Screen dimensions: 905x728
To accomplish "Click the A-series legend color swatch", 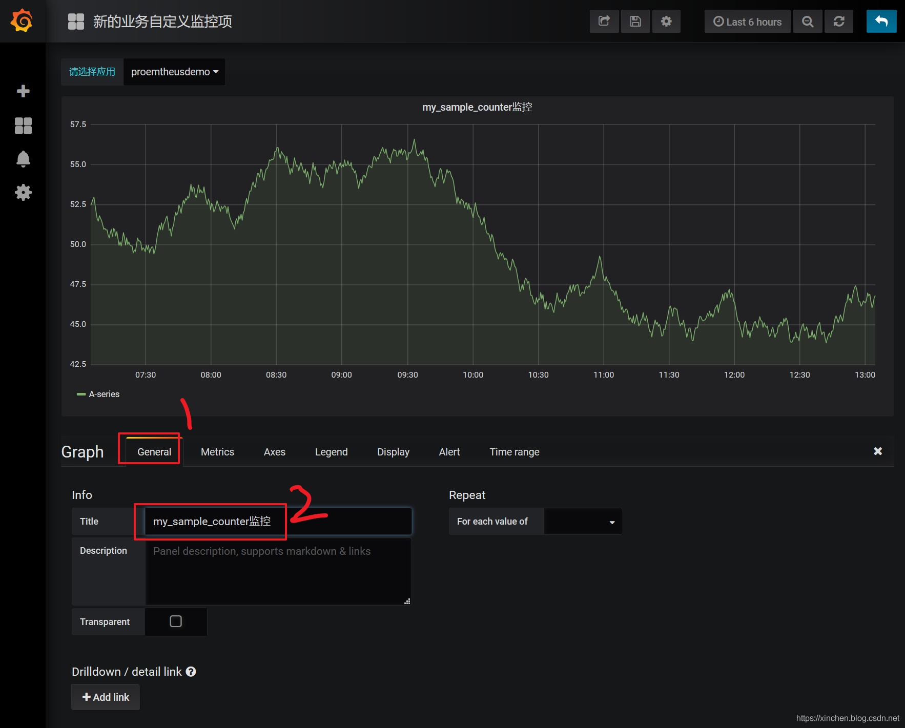I will (81, 394).
